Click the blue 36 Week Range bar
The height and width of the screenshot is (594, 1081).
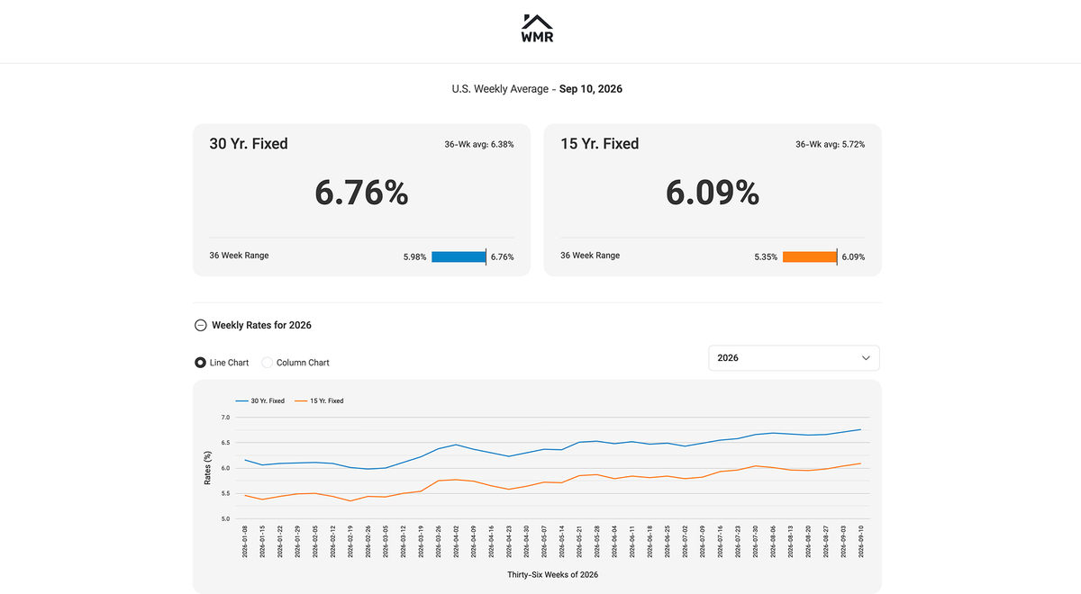pos(459,256)
